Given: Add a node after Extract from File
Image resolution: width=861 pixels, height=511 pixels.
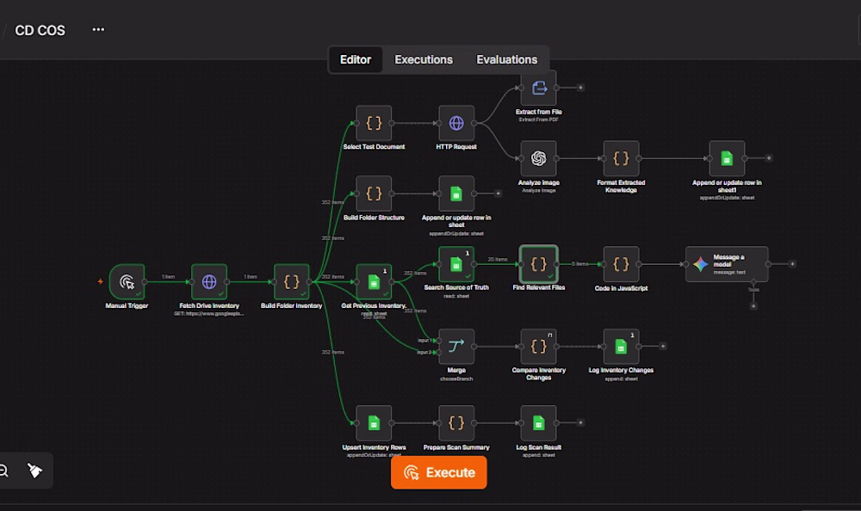Looking at the screenshot, I should (x=580, y=88).
